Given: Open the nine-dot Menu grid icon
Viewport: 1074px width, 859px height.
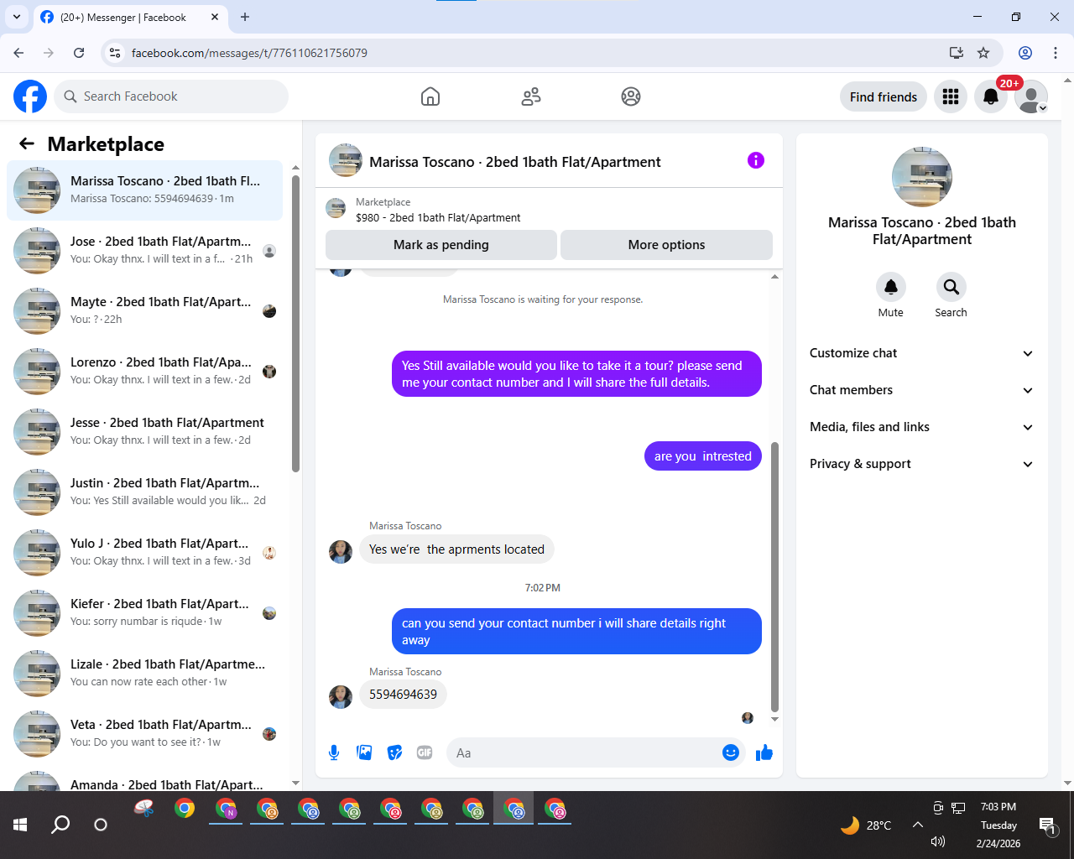Looking at the screenshot, I should click(x=951, y=96).
